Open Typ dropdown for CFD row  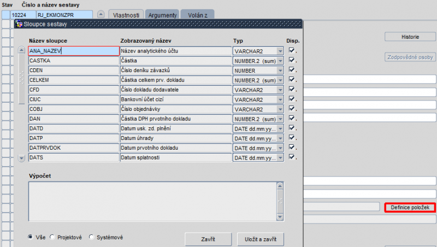coord(280,90)
